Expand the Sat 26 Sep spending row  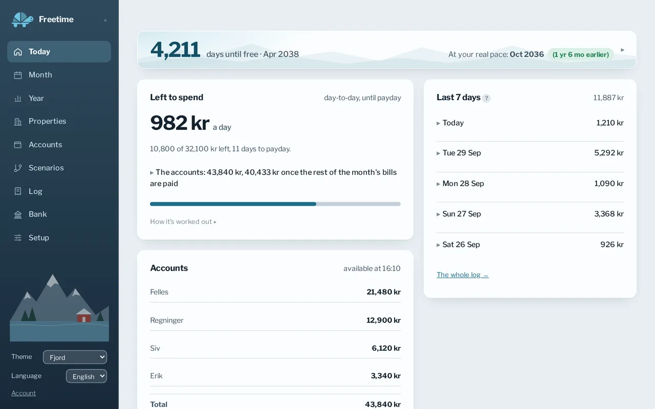coord(530,245)
